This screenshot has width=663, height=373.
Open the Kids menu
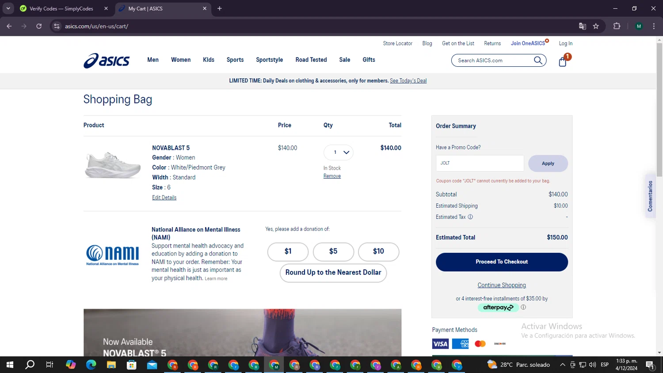pyautogui.click(x=209, y=60)
